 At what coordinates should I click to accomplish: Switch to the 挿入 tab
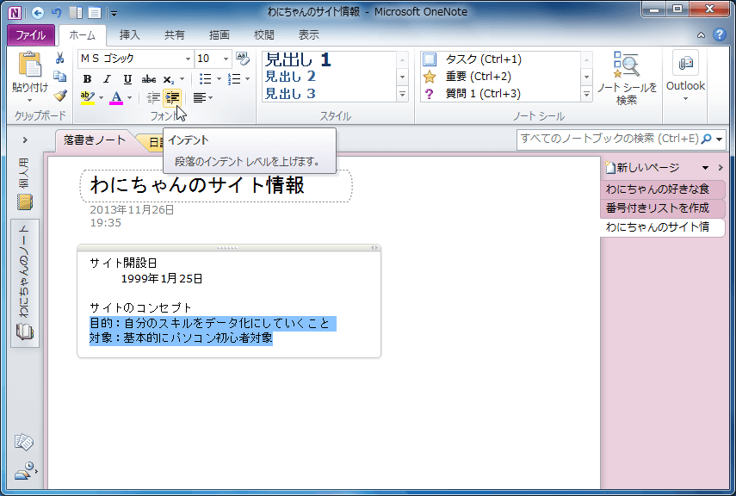(x=129, y=35)
